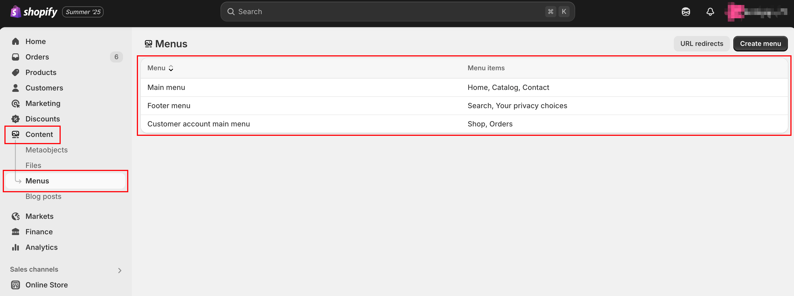Open Online Store sales channel
This screenshot has height=296, width=794.
coord(47,285)
